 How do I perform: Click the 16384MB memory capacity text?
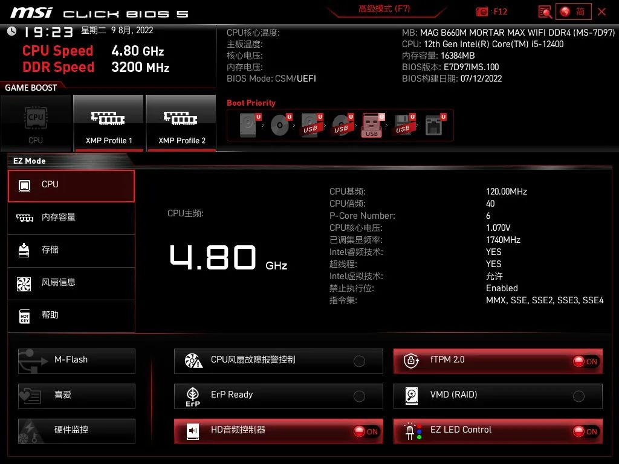coord(458,56)
